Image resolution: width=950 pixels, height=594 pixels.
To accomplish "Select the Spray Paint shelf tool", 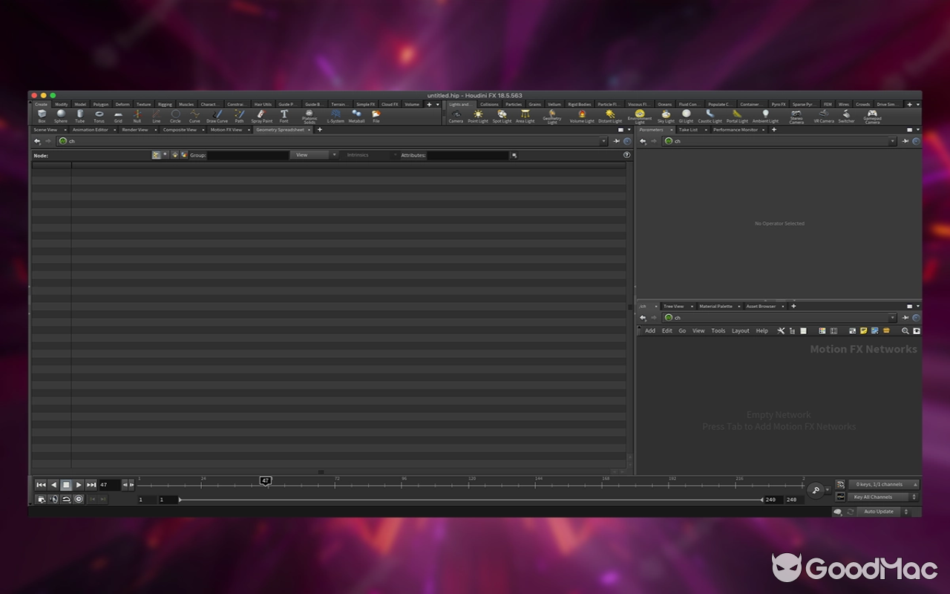I will pyautogui.click(x=261, y=117).
